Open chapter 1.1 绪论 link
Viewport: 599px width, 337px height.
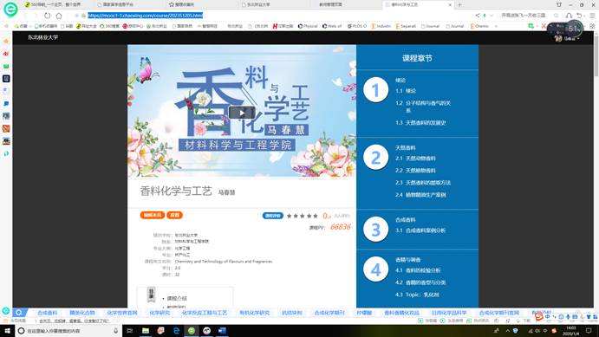(x=406, y=91)
